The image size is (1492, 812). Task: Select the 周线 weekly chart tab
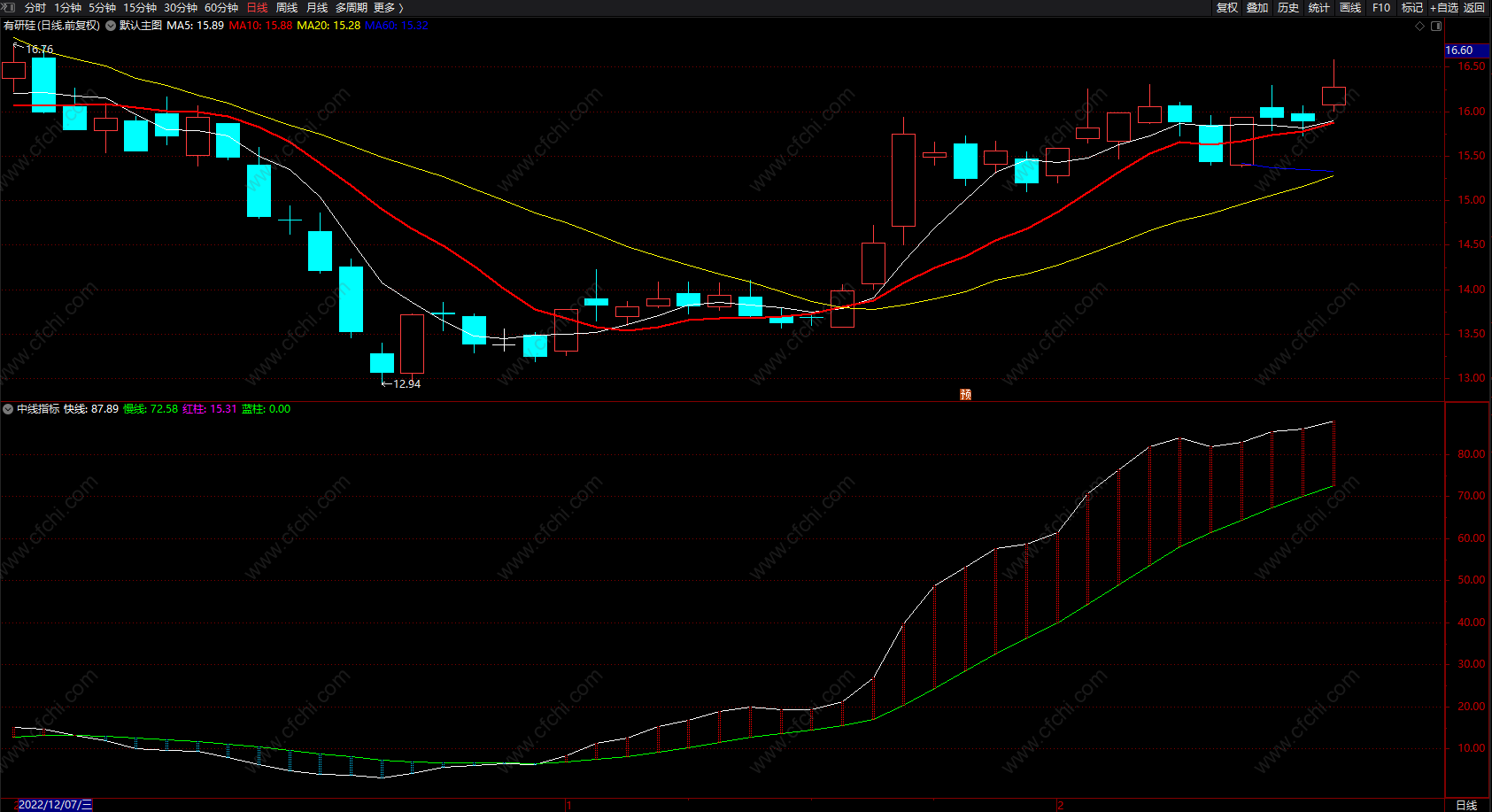(287, 7)
